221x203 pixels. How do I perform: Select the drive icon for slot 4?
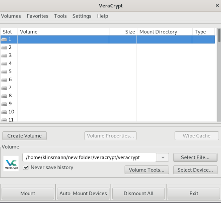coord(4,64)
